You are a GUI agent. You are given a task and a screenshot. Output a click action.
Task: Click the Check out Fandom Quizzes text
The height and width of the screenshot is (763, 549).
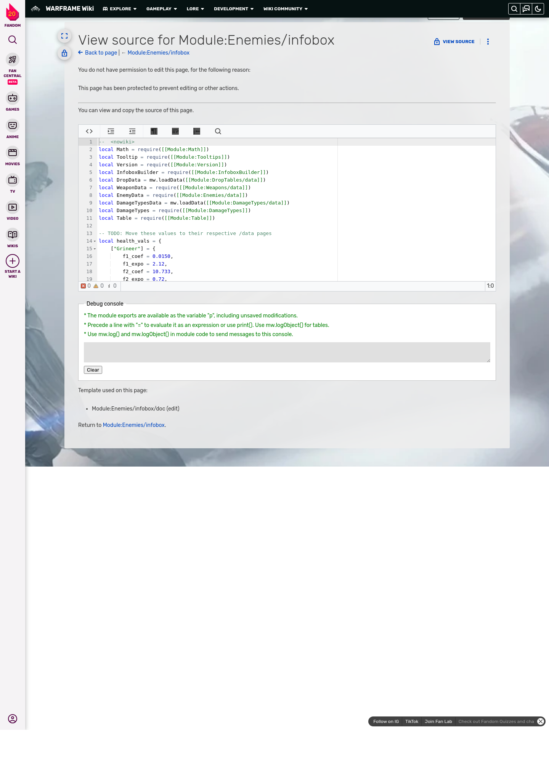(x=496, y=721)
